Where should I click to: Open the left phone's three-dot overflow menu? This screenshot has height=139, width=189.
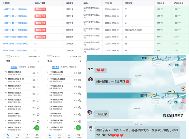coord(39,61)
